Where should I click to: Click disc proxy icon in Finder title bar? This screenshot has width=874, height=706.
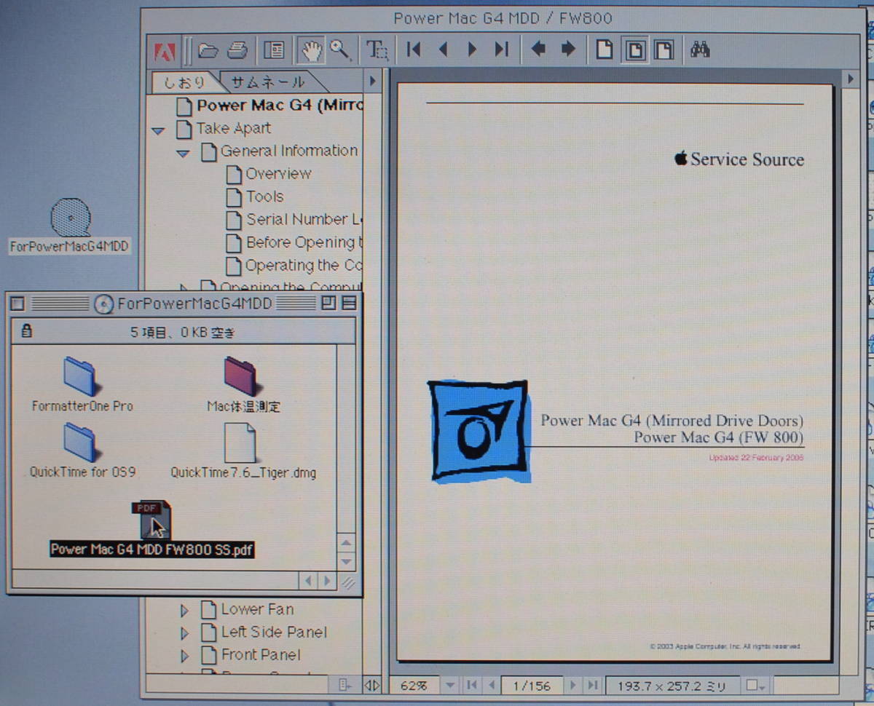(x=104, y=304)
